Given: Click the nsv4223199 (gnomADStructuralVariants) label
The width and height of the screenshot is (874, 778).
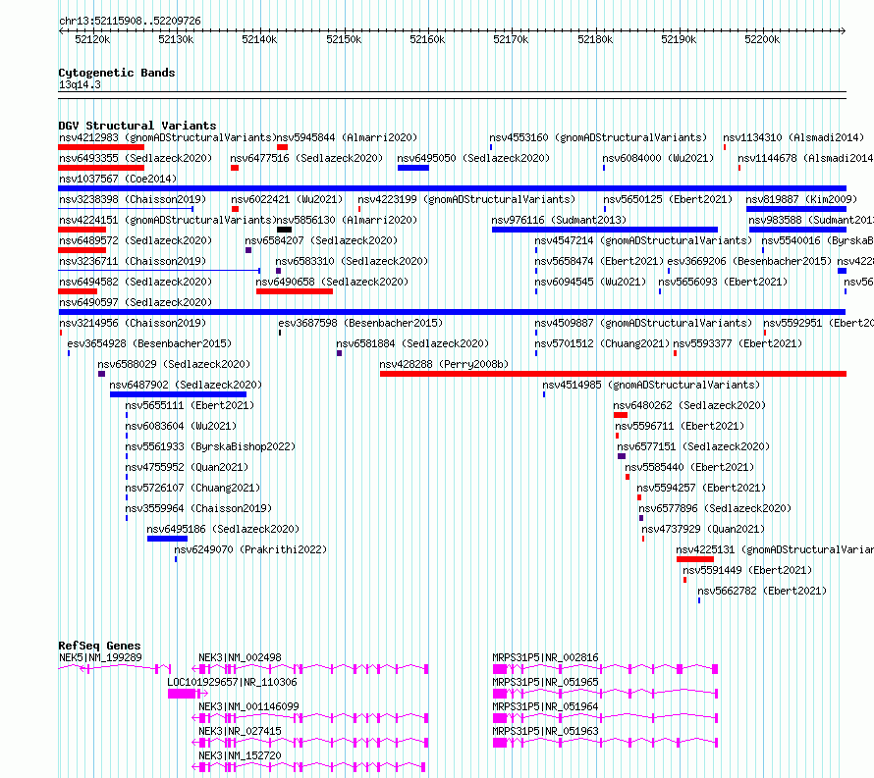Looking at the screenshot, I should [x=466, y=199].
